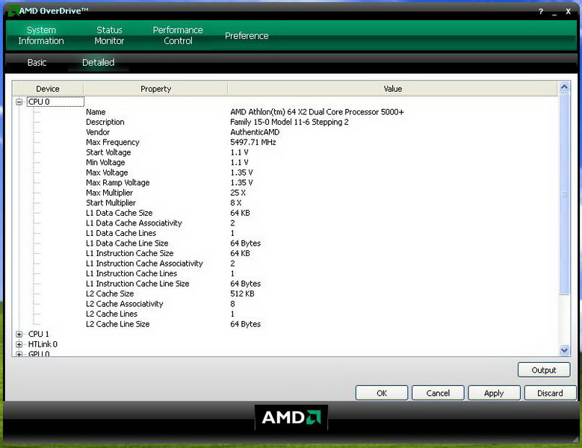This screenshot has height=448, width=582.
Task: Click the scrollbar up arrow
Action: point(564,87)
